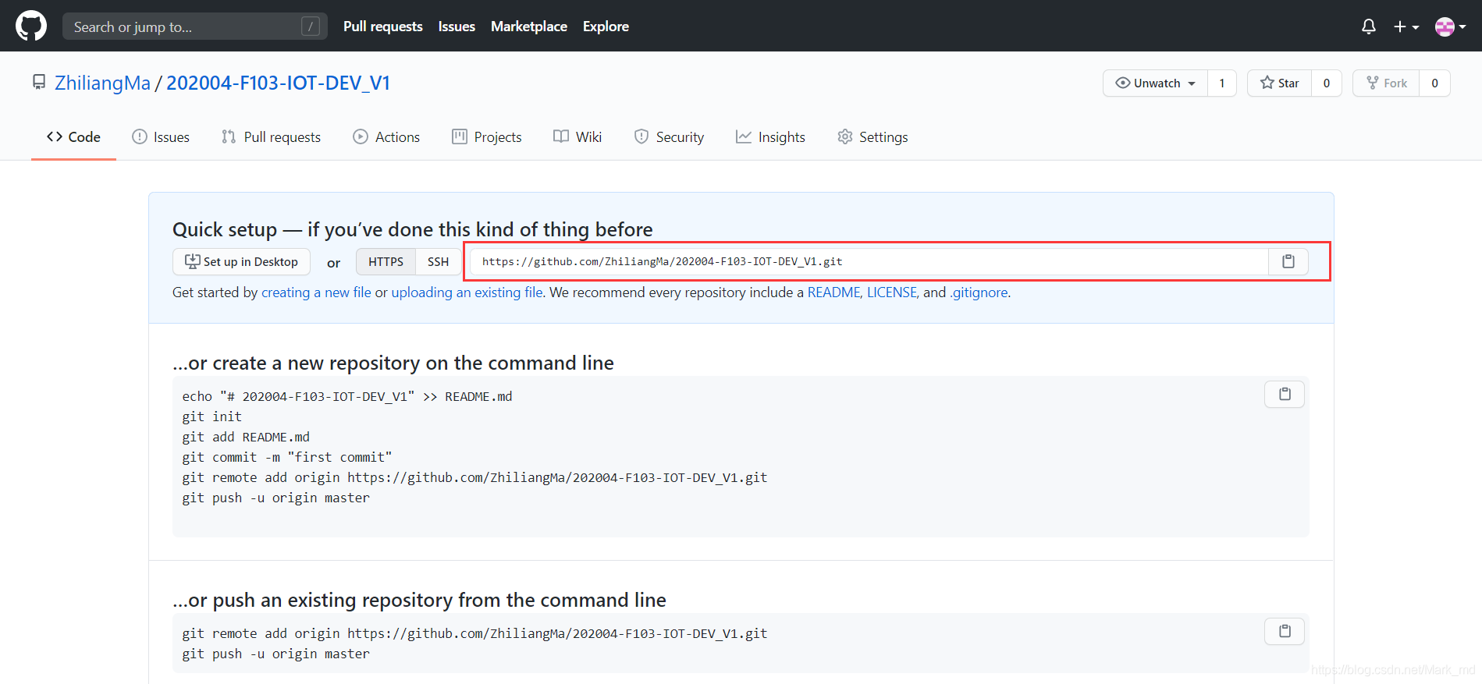Screen dimensions: 1482x684
Task: Click the eye icon in Unwatch
Action: 1123,83
